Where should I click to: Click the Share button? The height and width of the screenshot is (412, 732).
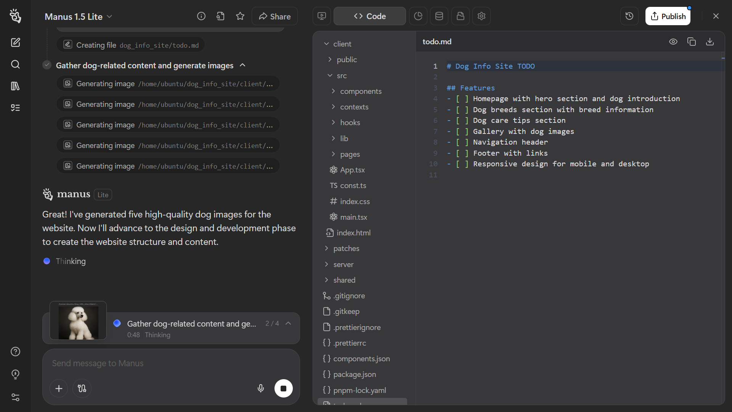pos(274,16)
